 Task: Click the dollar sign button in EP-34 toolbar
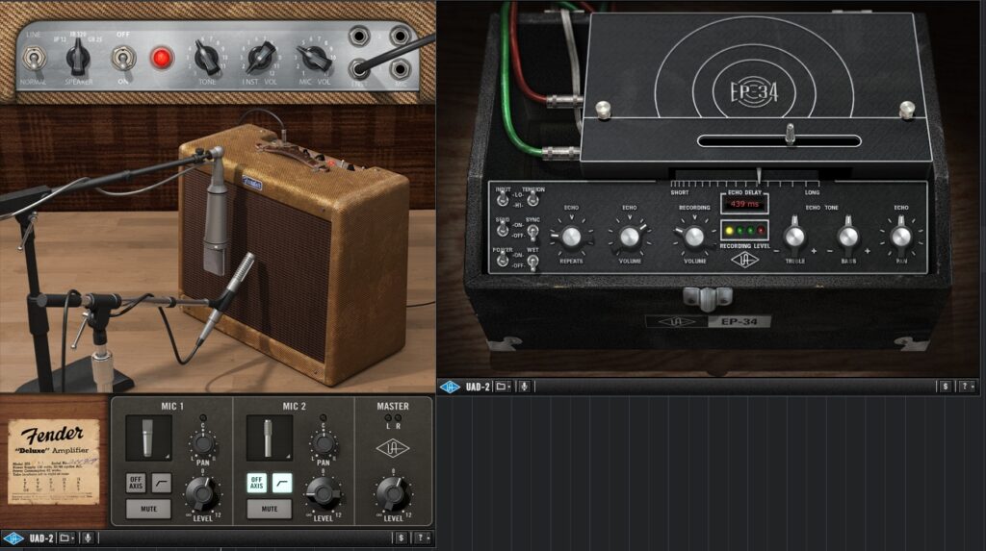pyautogui.click(x=946, y=387)
